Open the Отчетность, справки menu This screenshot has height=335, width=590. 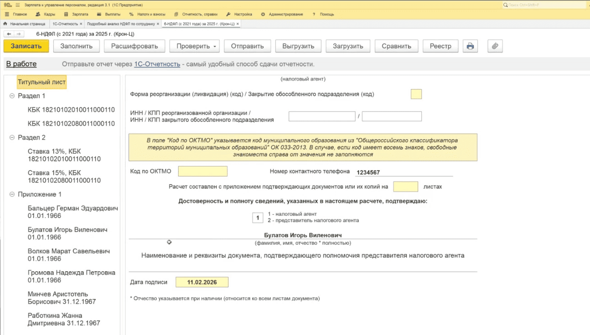(x=196, y=14)
